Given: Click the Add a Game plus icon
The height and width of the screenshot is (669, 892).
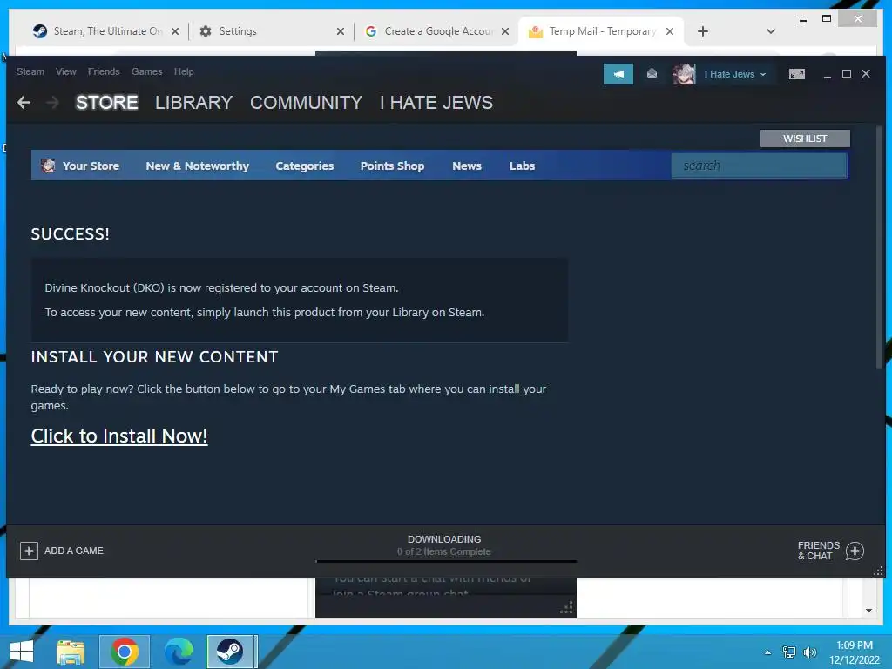Looking at the screenshot, I should [29, 551].
